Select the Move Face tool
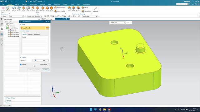This screenshot has width=200, height=112. (x=69, y=9)
